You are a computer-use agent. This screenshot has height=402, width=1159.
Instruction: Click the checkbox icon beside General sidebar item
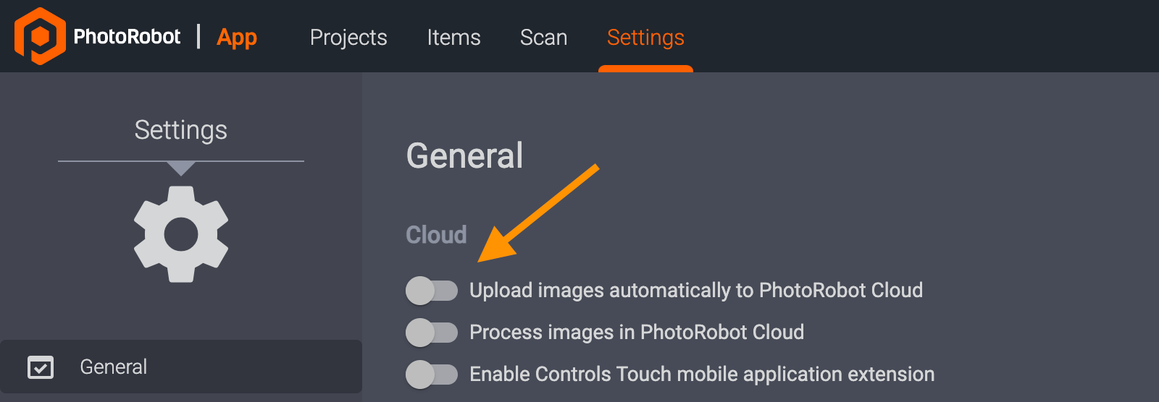(x=41, y=367)
